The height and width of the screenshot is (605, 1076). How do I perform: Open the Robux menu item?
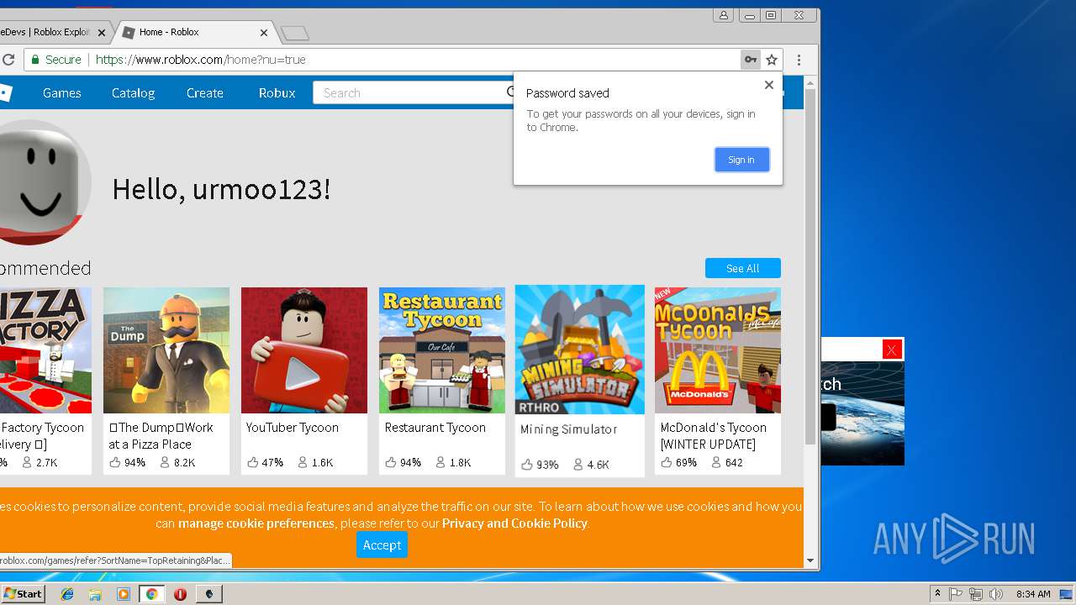pos(277,93)
